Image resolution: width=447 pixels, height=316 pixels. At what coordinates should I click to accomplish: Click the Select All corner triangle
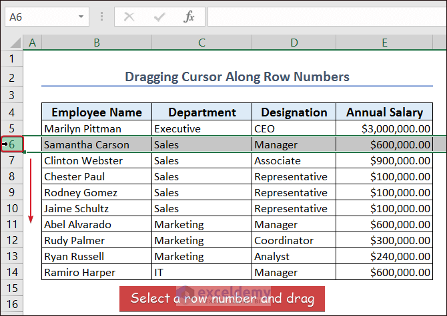click(12, 43)
